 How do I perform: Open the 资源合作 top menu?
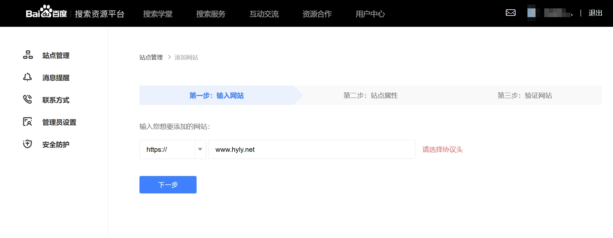(x=317, y=14)
